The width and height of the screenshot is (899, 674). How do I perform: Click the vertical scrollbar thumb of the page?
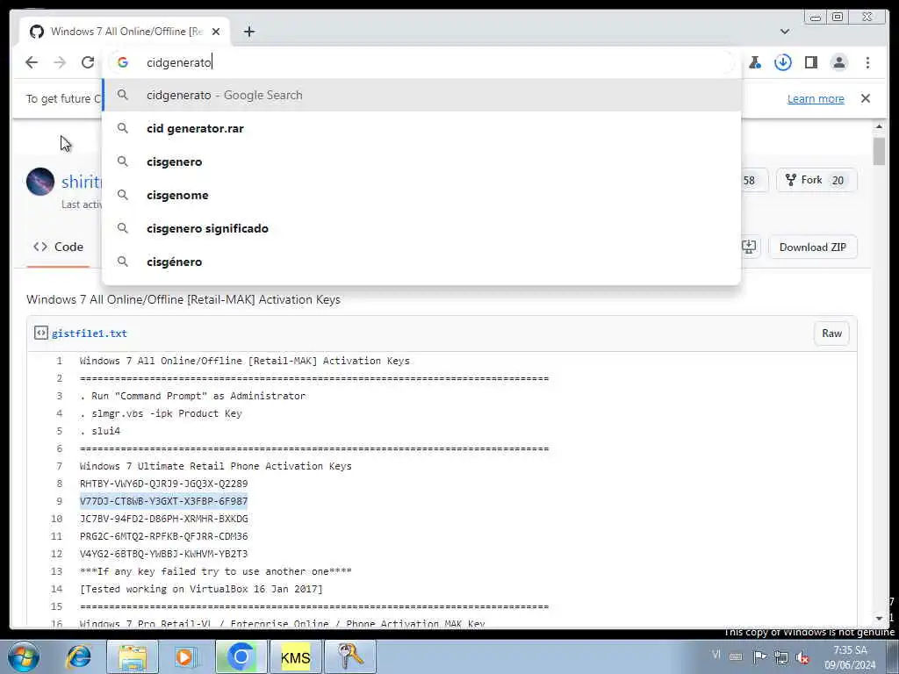coord(879,151)
